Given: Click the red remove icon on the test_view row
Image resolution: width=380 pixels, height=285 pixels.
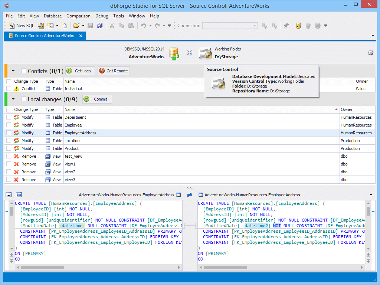Looking at the screenshot, I should [16, 156].
